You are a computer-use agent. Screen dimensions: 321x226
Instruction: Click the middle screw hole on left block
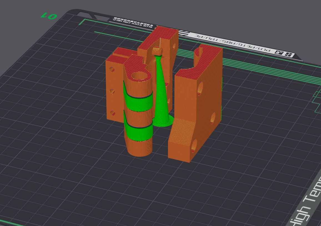point(112,91)
